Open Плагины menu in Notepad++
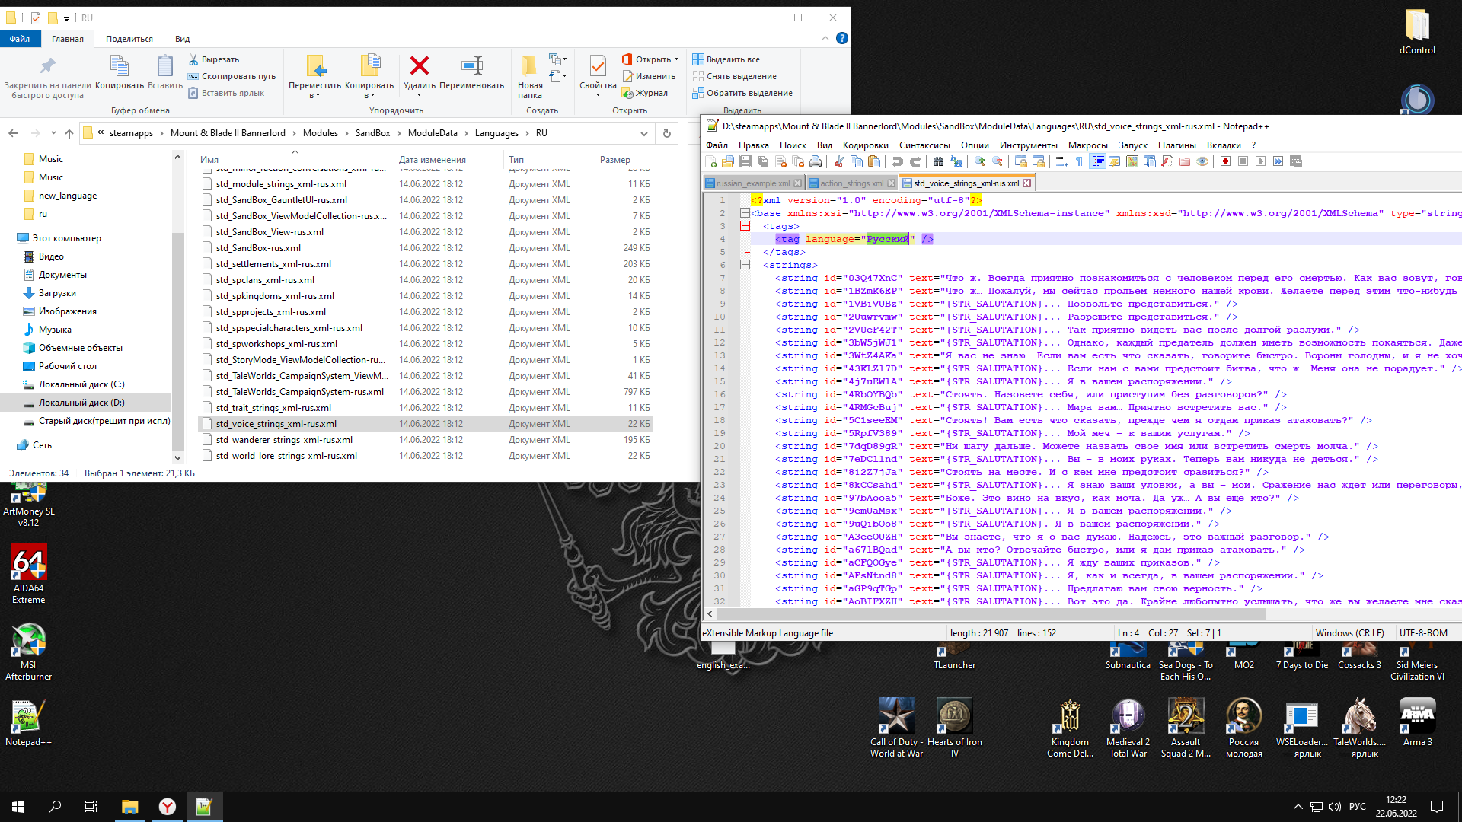1462x822 pixels. tap(1177, 145)
